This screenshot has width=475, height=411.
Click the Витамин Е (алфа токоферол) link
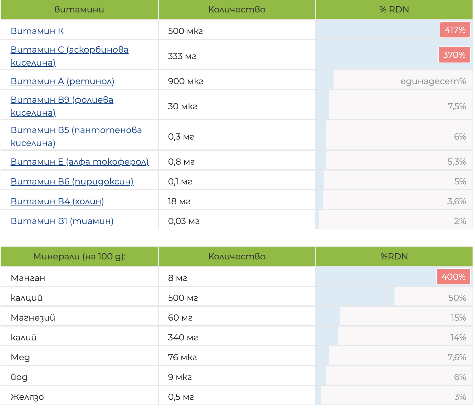click(x=79, y=162)
